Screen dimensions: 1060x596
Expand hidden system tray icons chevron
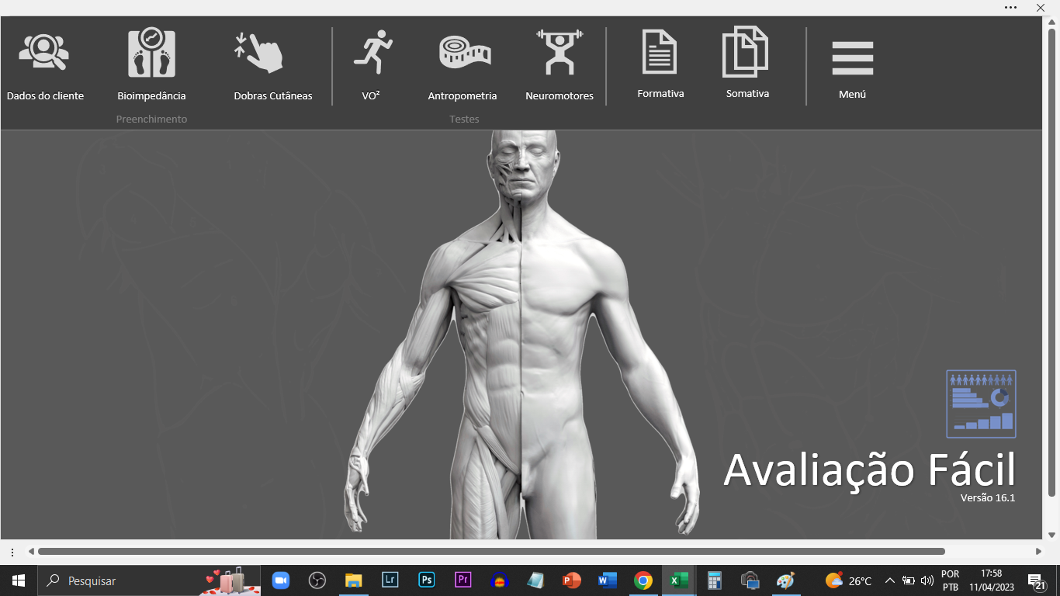[890, 580]
